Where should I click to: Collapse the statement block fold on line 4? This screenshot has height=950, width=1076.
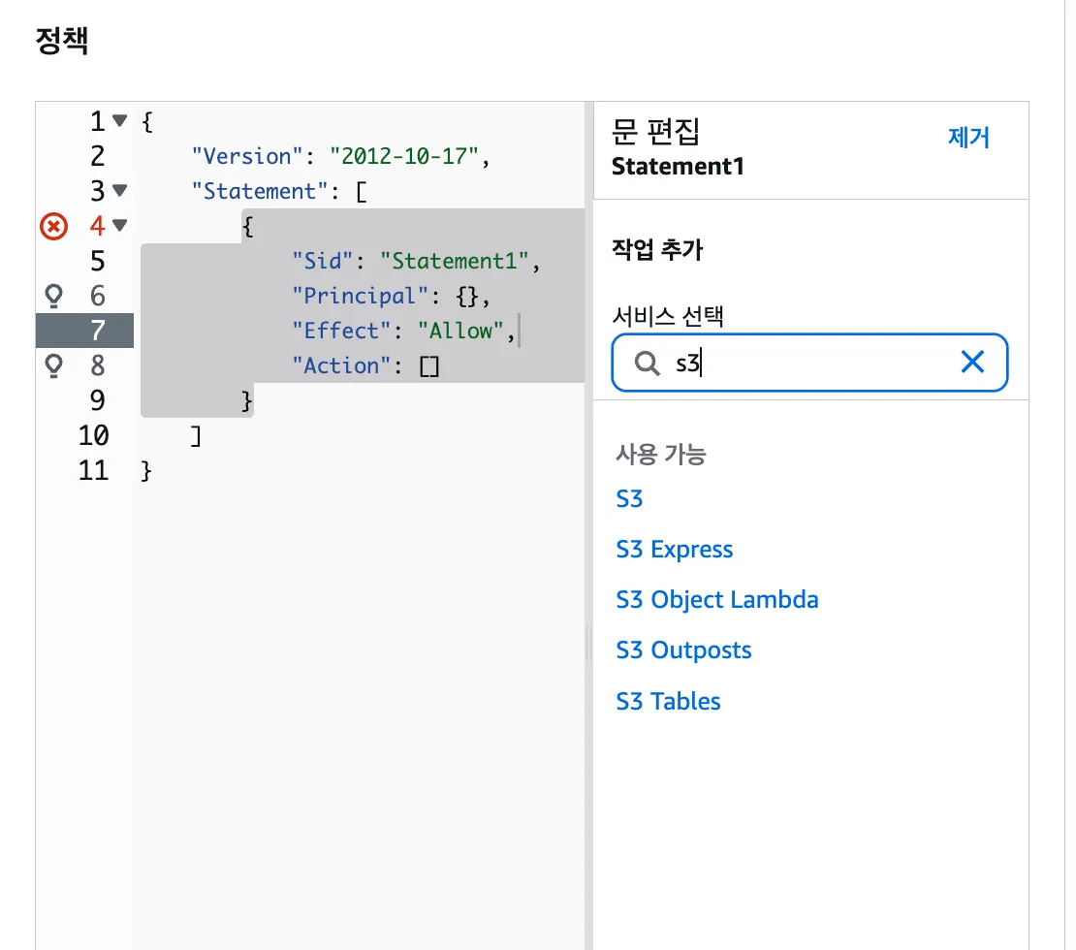[119, 225]
